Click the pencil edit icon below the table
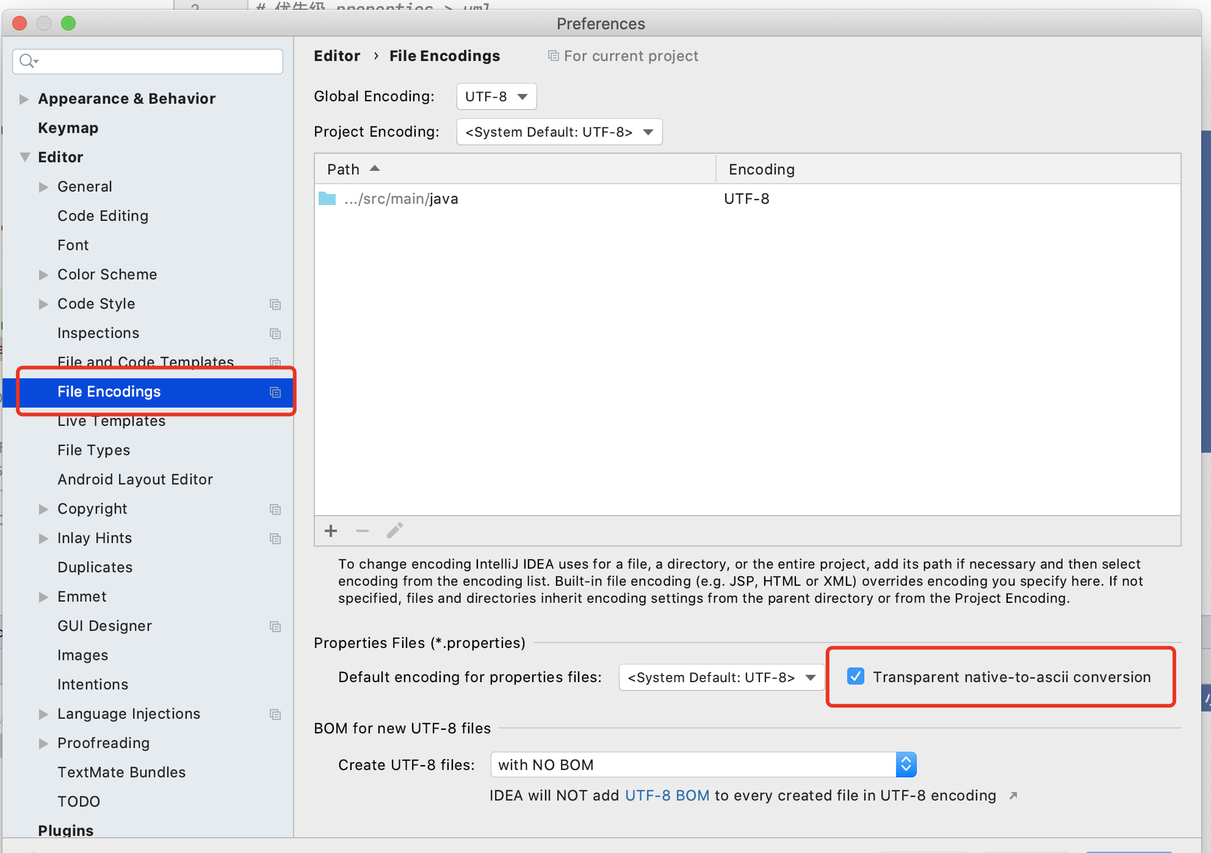1211x853 pixels. tap(394, 530)
